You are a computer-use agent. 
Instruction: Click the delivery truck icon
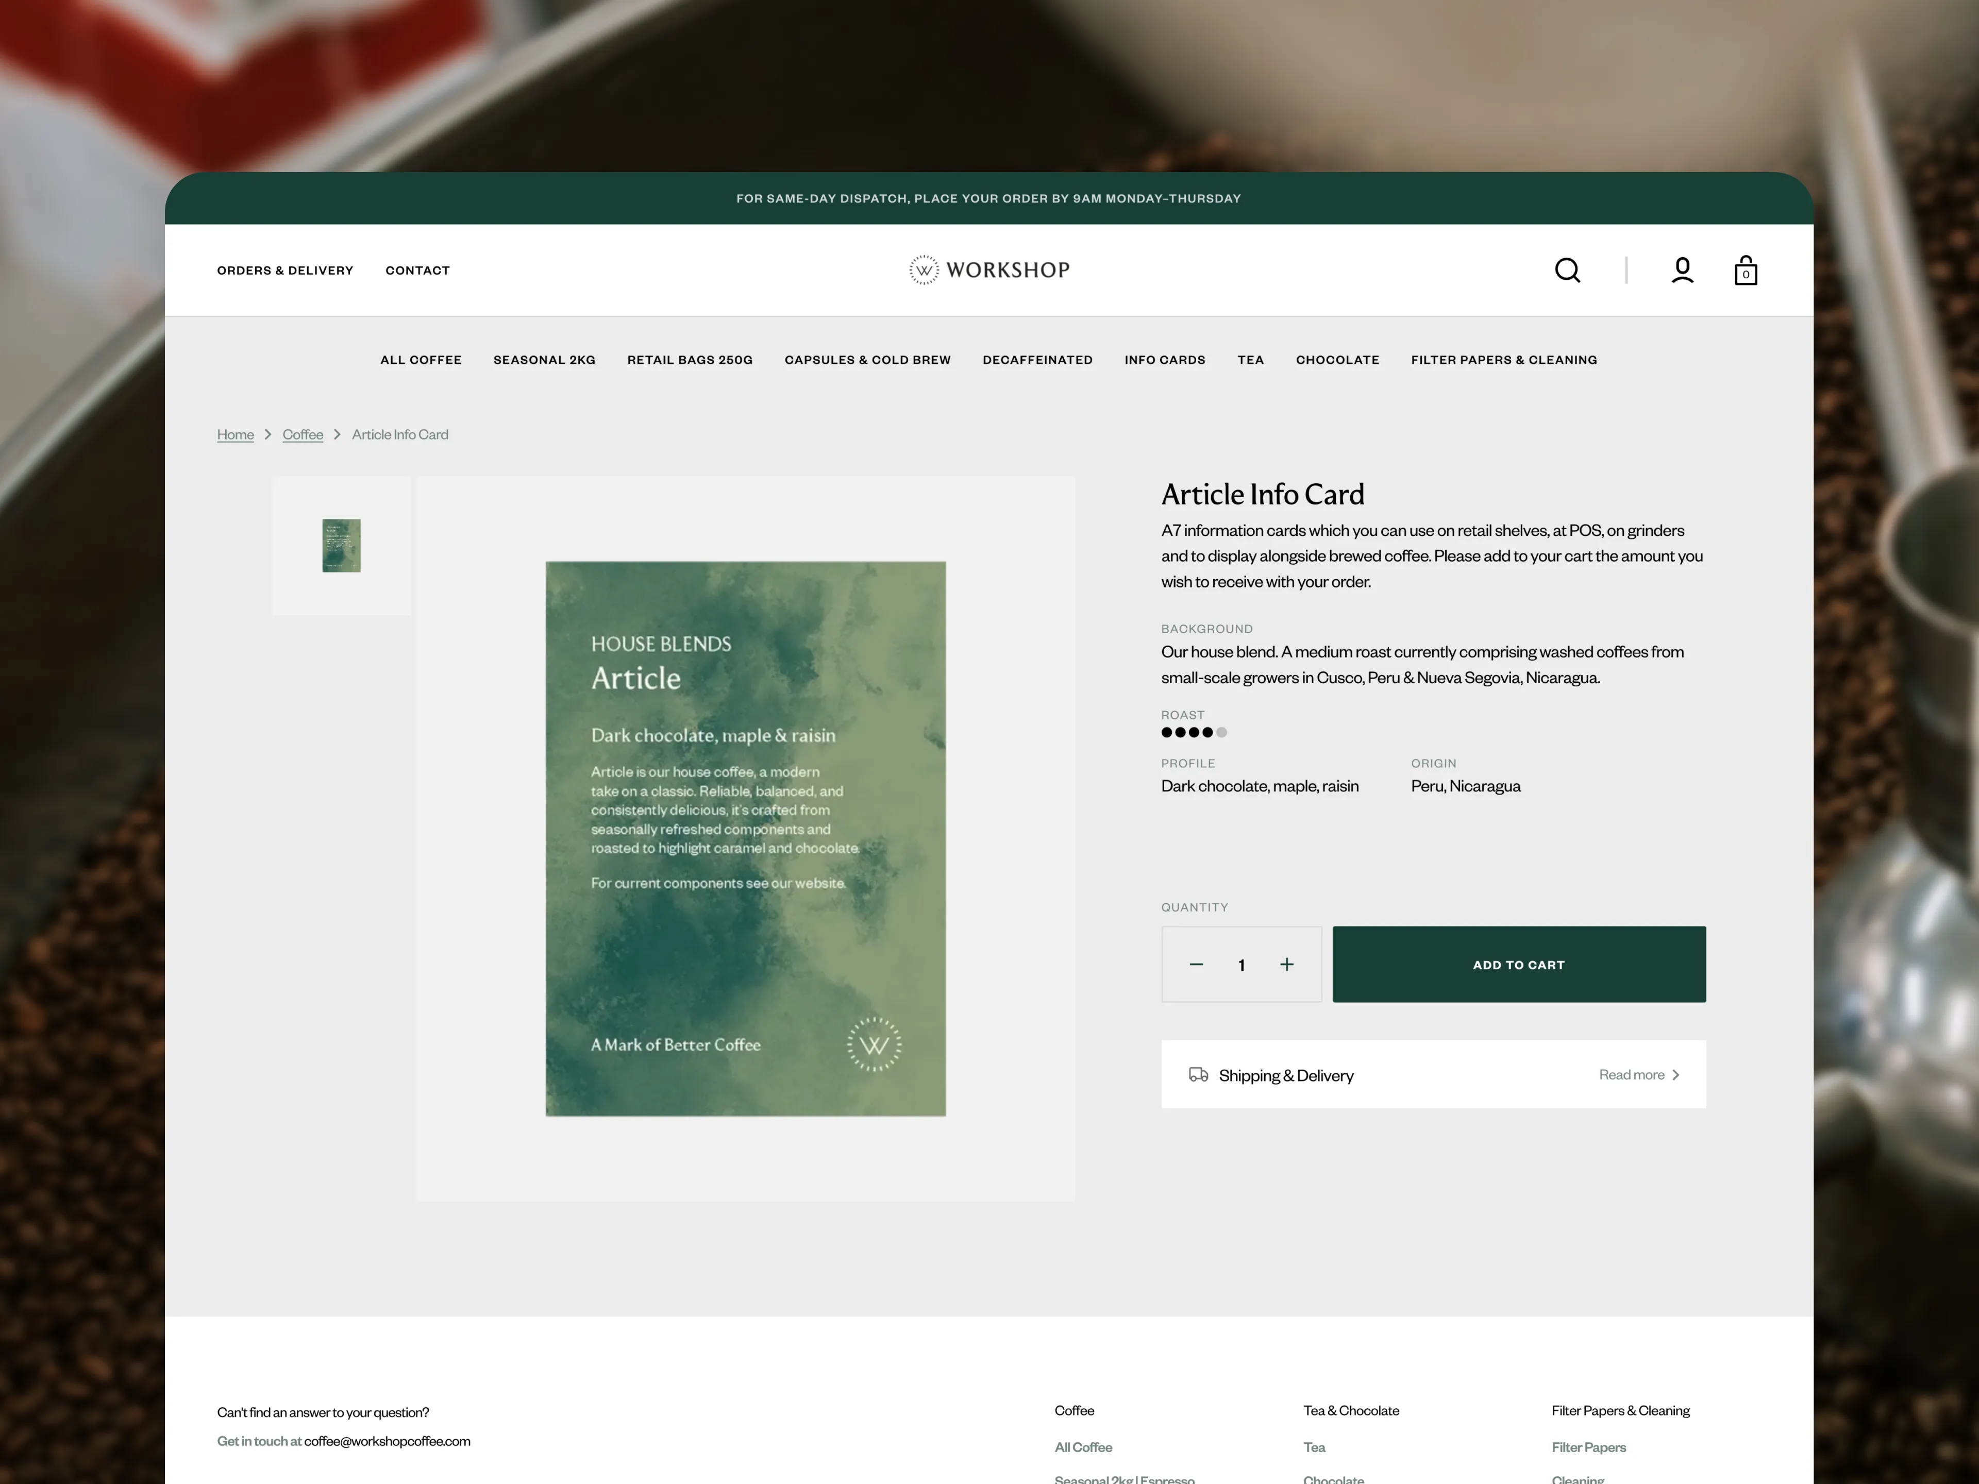[1198, 1074]
